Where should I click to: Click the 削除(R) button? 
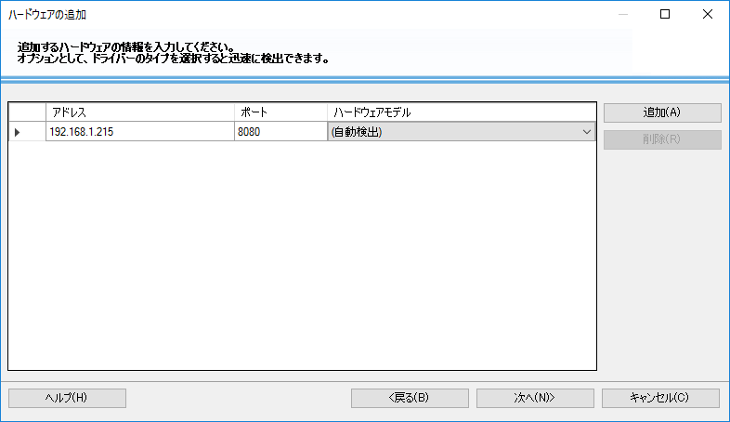tap(662, 139)
